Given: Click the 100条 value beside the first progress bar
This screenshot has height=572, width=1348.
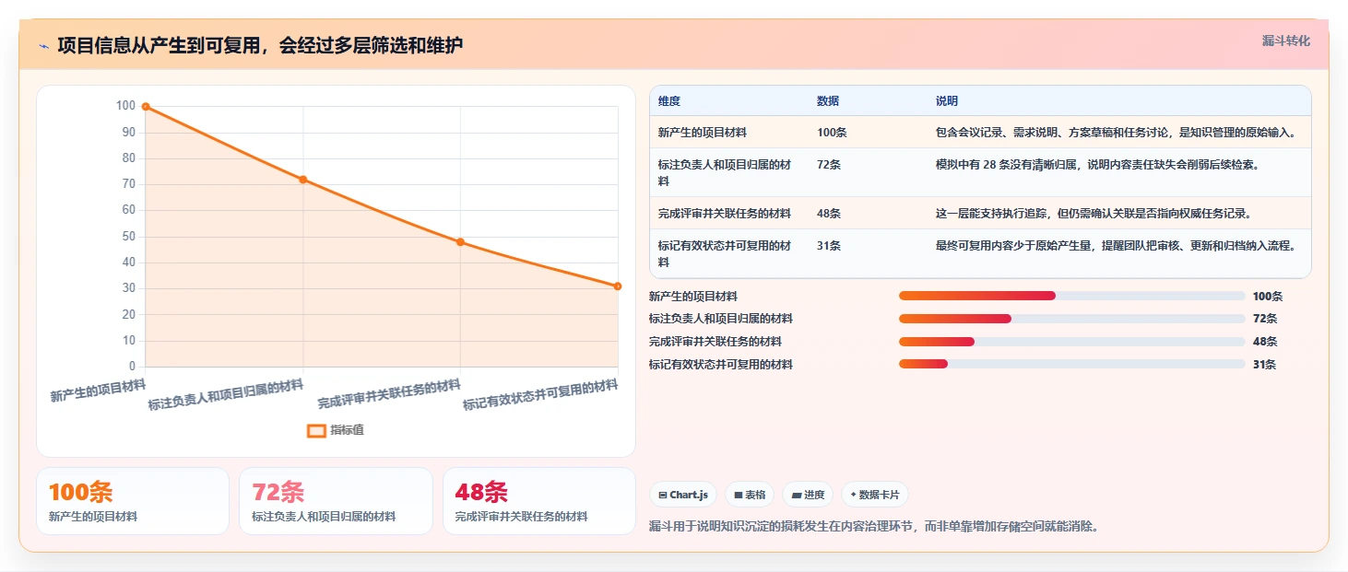Looking at the screenshot, I should 1268,297.
